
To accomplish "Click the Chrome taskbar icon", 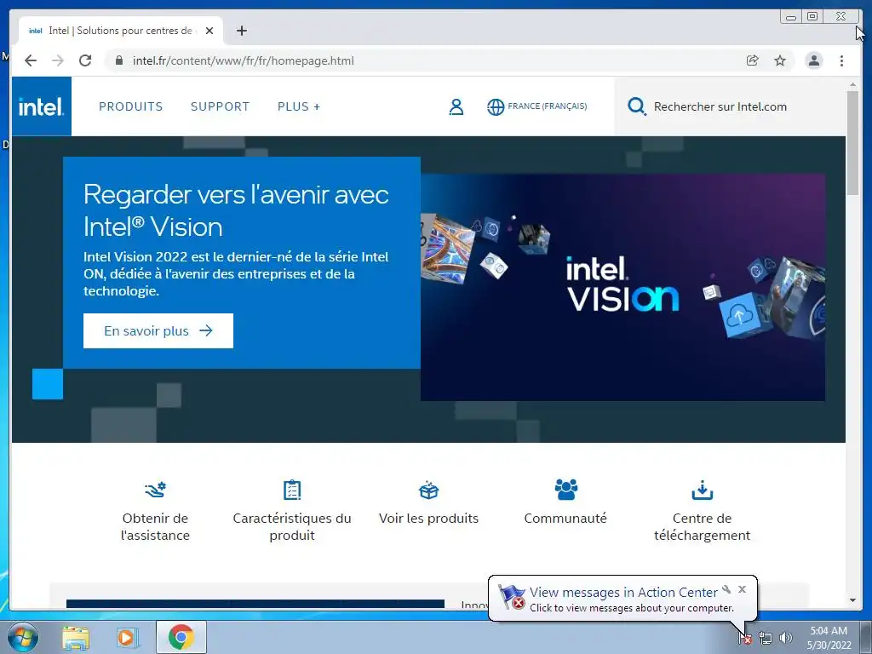I will coord(181,637).
